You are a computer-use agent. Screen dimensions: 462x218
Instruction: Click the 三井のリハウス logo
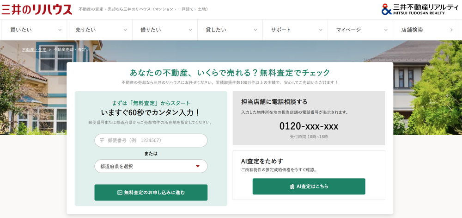tap(37, 9)
